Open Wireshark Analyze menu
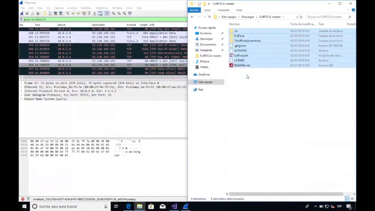The image size is (375, 211). (72, 8)
